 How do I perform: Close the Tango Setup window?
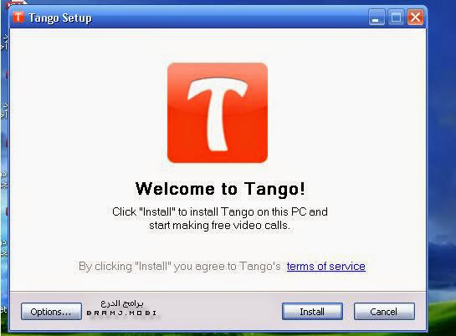(415, 17)
